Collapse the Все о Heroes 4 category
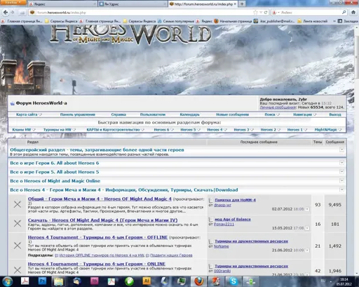359x287 pixels. (341, 189)
